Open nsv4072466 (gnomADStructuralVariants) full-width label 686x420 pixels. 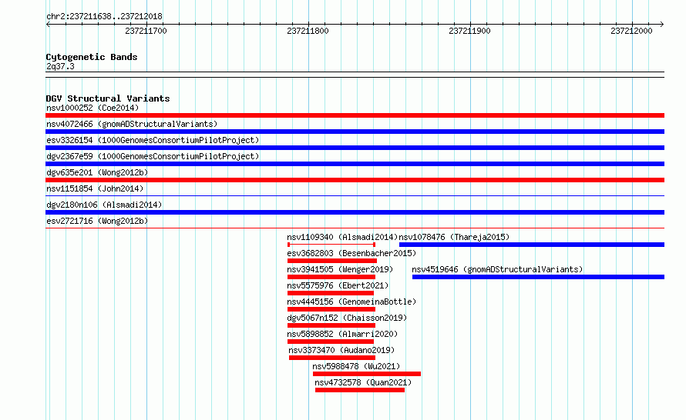pyautogui.click(x=132, y=124)
